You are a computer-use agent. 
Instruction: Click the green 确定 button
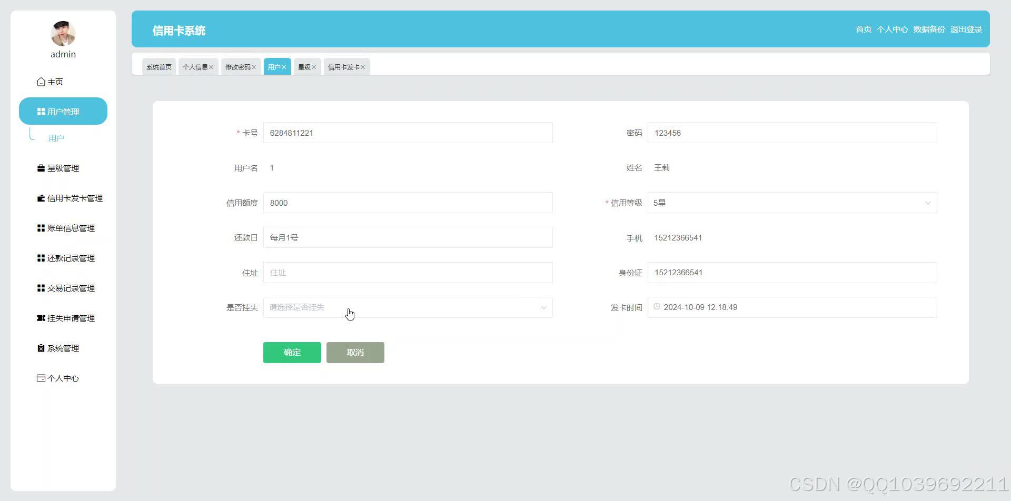point(292,352)
